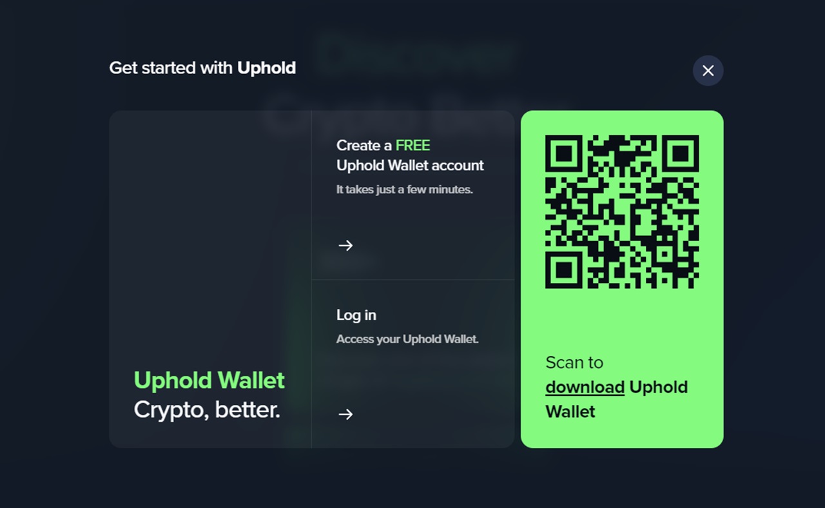Click the green FREE word
The width and height of the screenshot is (825, 508).
[x=412, y=145]
